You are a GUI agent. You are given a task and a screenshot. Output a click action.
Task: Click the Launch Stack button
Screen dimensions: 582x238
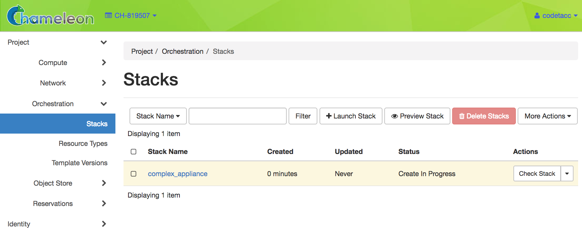[x=351, y=116]
